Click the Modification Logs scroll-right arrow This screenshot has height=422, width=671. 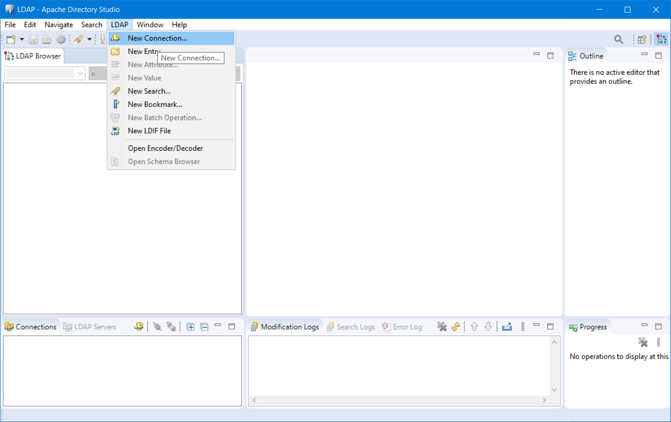click(545, 400)
